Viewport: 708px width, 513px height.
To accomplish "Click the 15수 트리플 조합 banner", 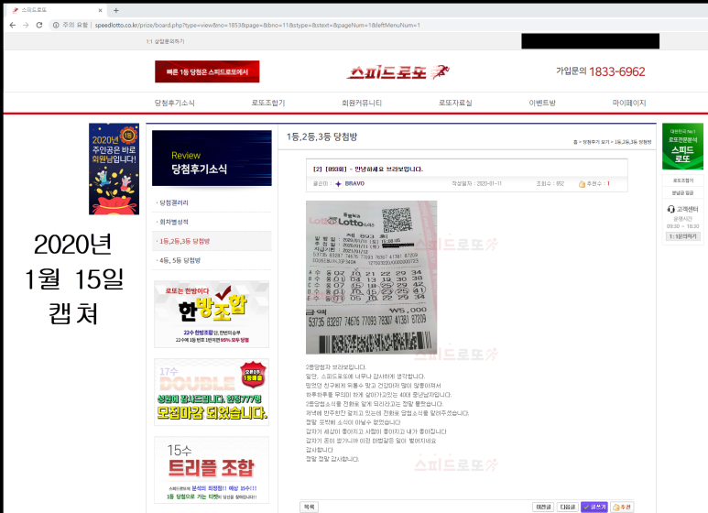I will pos(212,470).
